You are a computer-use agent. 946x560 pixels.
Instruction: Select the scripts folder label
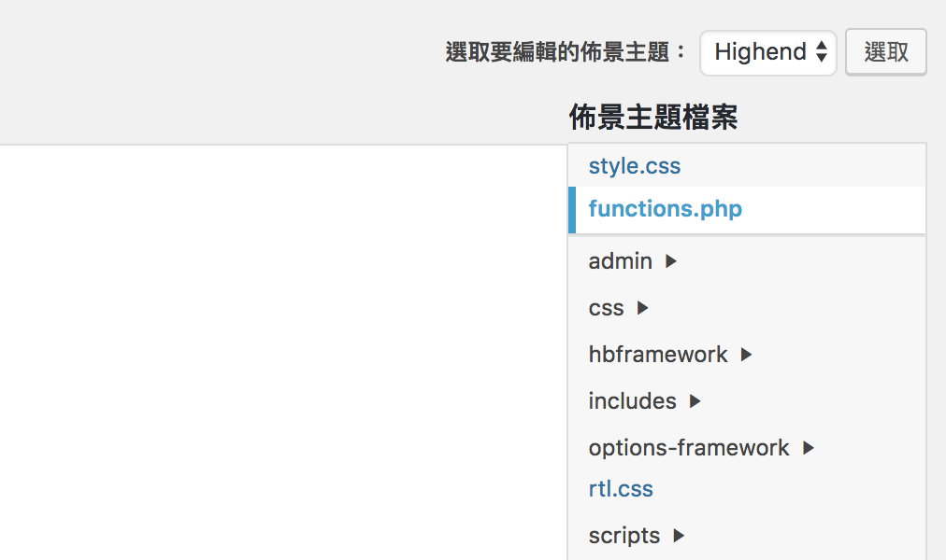click(624, 536)
